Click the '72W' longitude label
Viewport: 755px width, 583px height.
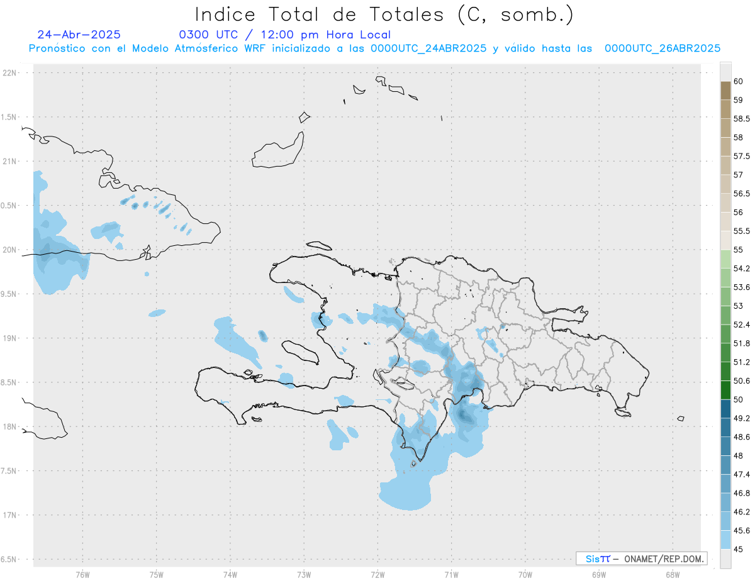point(377,575)
